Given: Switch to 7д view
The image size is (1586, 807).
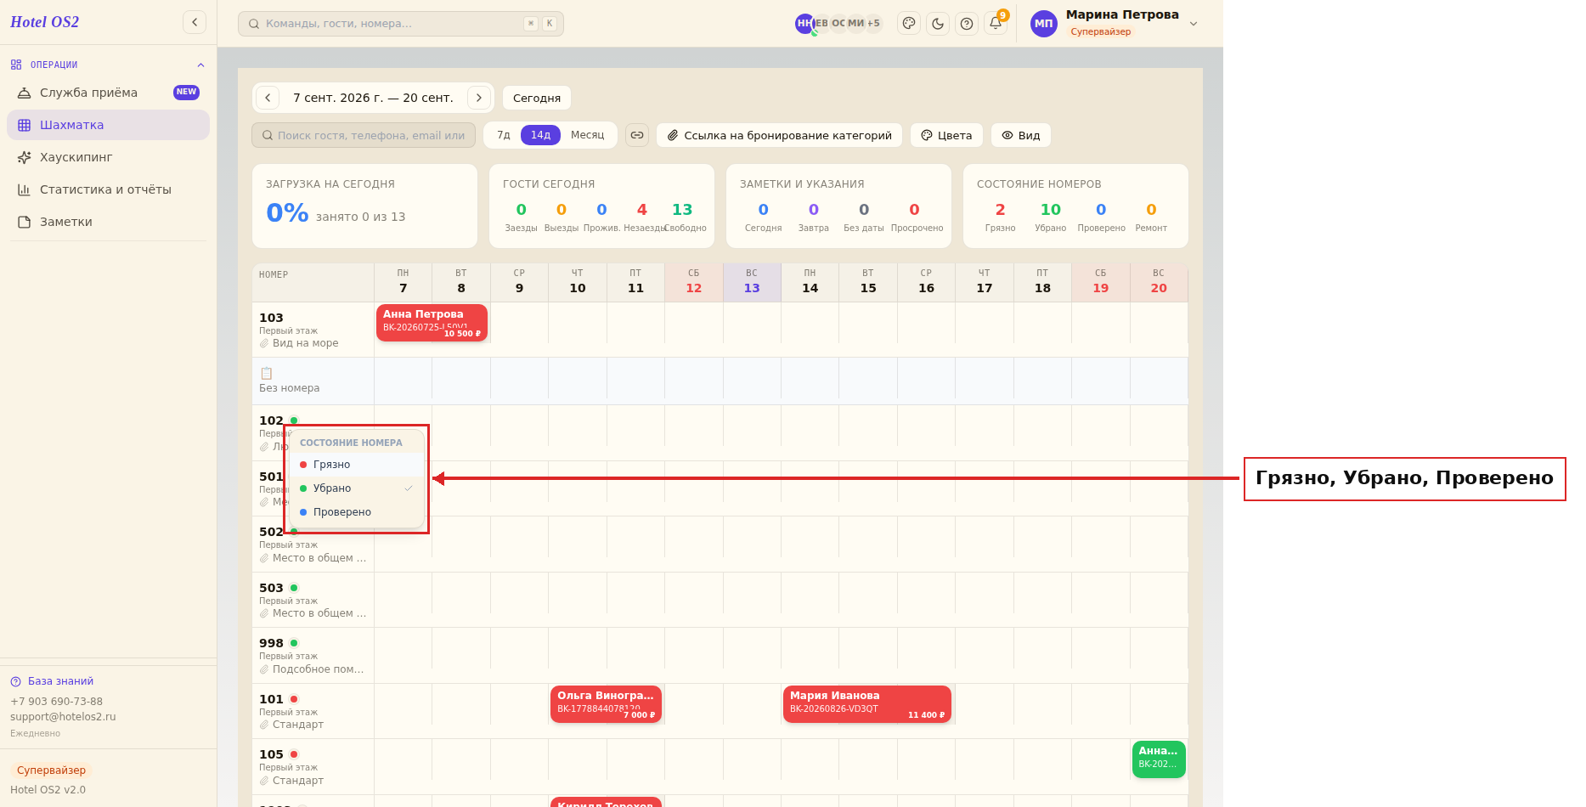Looking at the screenshot, I should [x=504, y=135].
